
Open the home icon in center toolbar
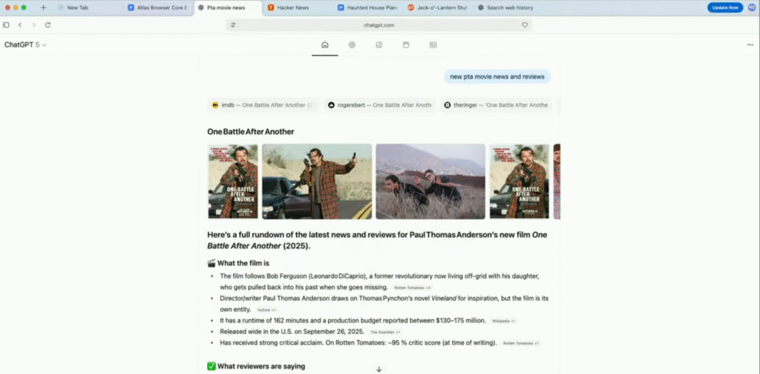pos(324,45)
